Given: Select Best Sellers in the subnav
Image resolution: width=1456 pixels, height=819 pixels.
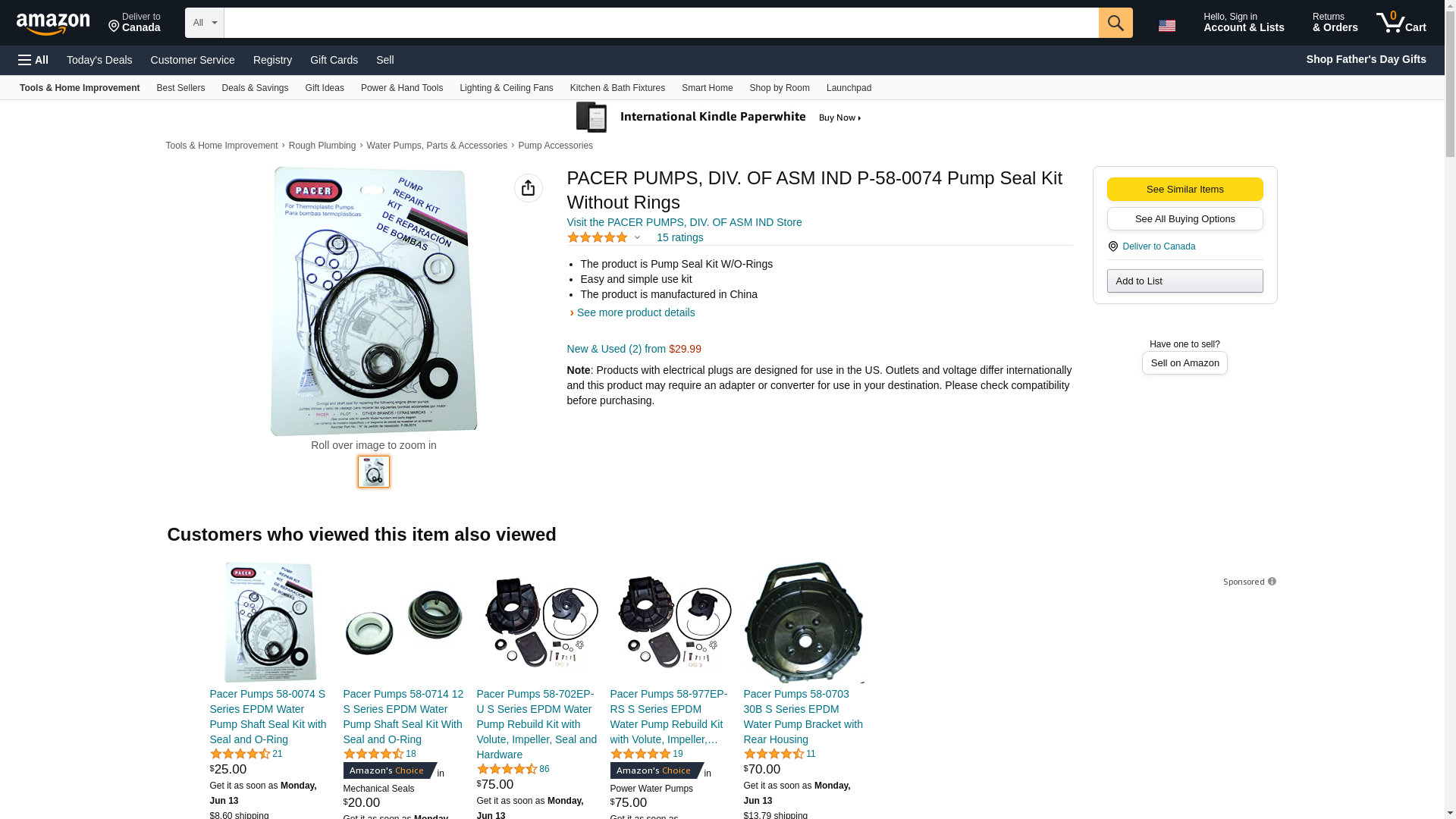Looking at the screenshot, I should coord(180,88).
